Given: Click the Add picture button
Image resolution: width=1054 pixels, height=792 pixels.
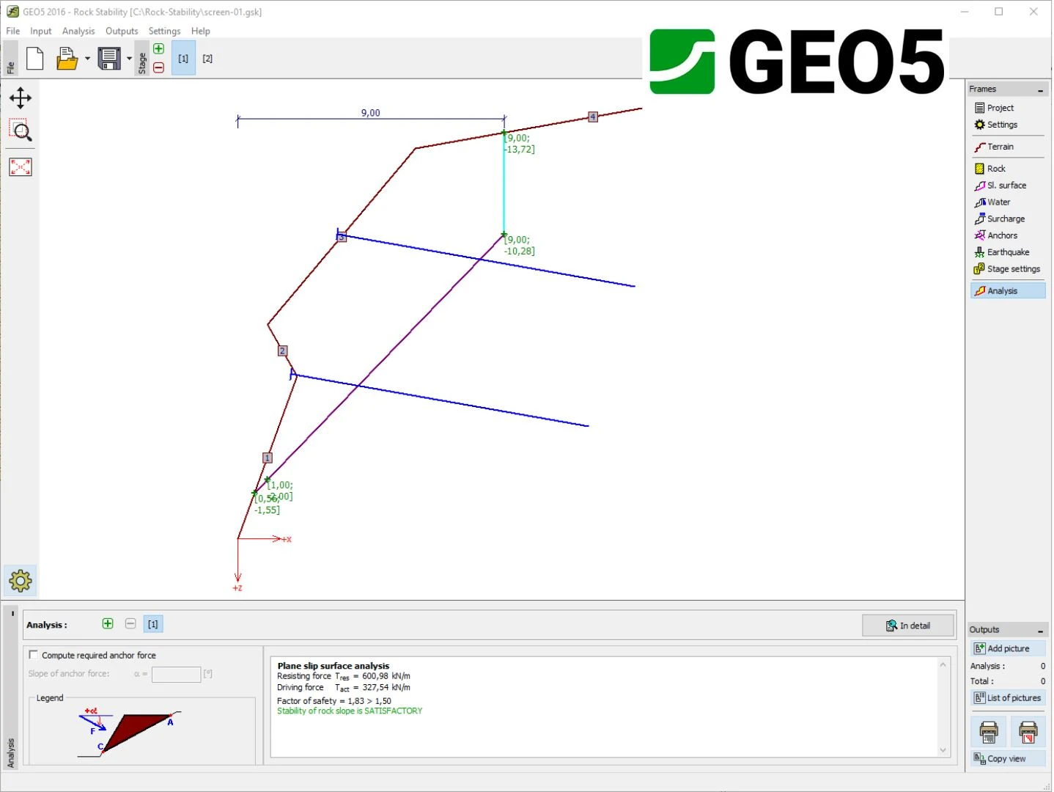Looking at the screenshot, I should tap(1008, 648).
